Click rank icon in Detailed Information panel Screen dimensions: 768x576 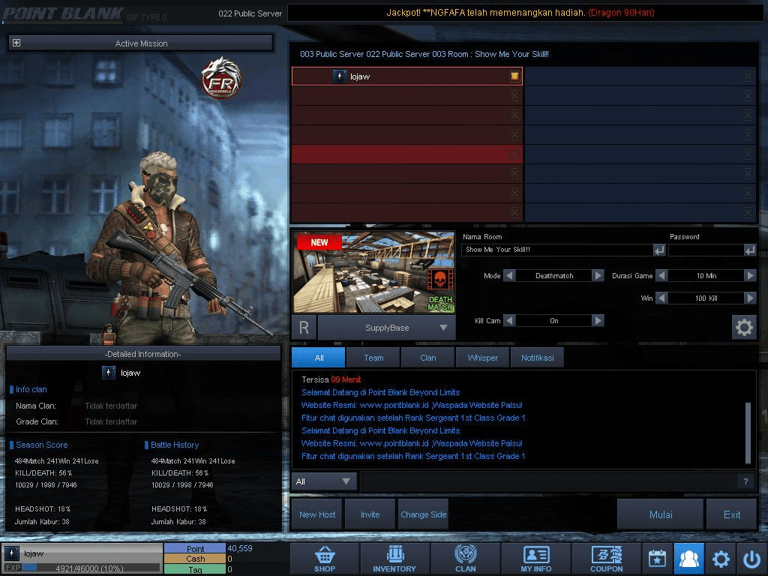coord(108,373)
